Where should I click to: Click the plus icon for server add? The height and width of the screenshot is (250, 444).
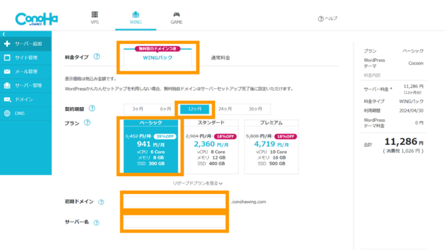pyautogui.click(x=7, y=44)
